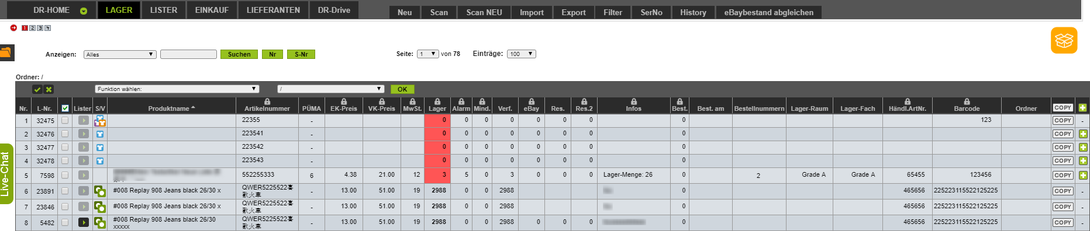Click the black Lister play icon for 5482
Viewport: 1090px width, 231px height.
click(x=84, y=222)
